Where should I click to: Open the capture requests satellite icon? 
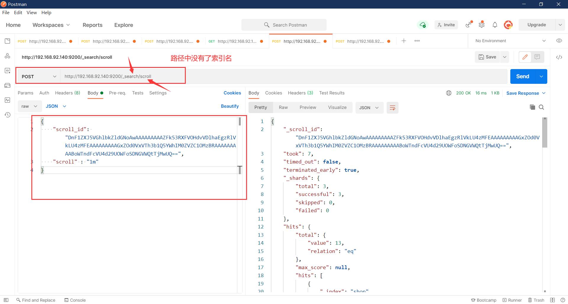pyautogui.click(x=469, y=24)
